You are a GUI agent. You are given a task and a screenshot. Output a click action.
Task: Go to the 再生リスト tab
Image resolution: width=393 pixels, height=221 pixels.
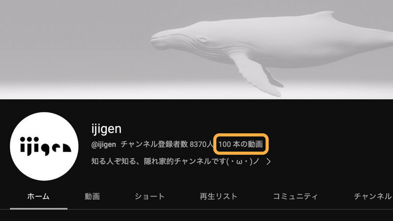218,196
